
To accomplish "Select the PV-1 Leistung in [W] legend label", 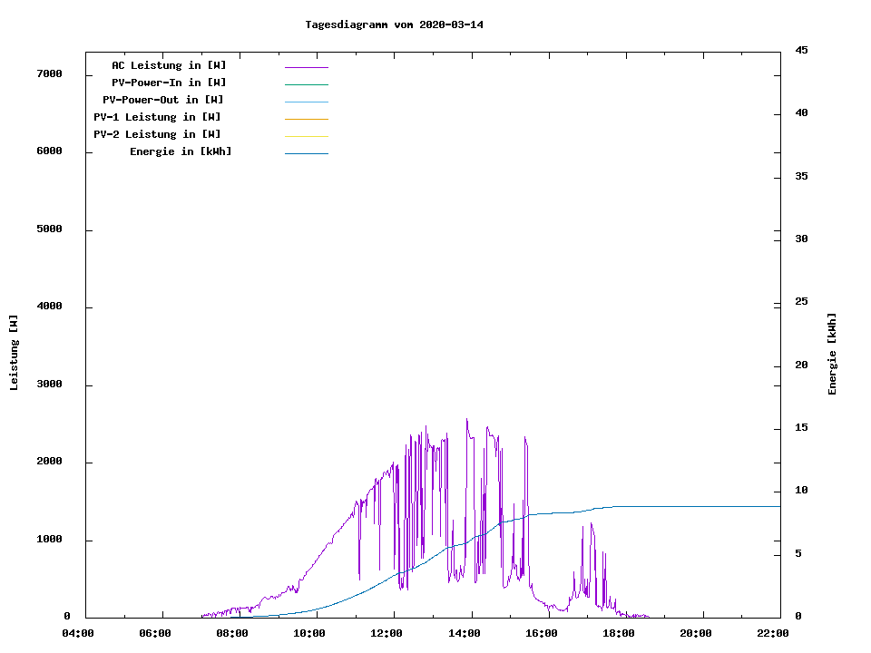I will click(x=157, y=117).
